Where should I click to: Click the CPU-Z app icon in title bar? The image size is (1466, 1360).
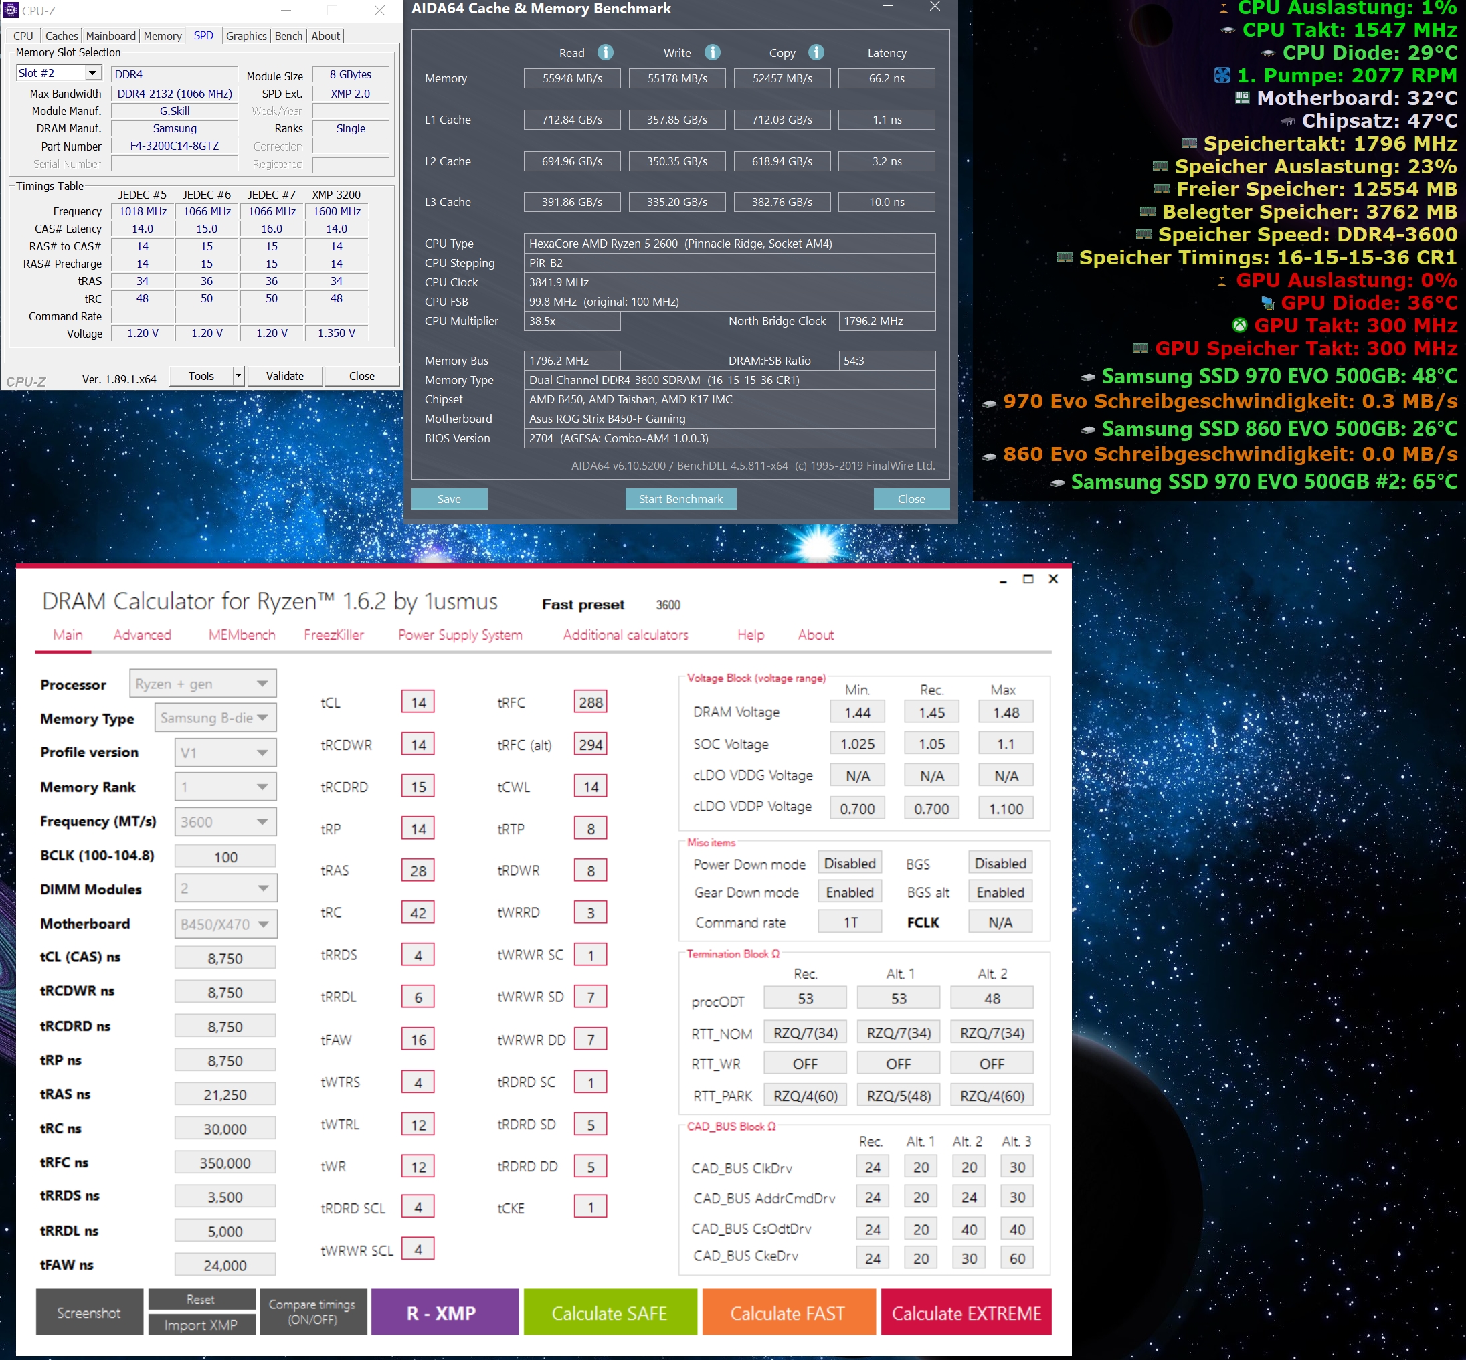[10, 10]
